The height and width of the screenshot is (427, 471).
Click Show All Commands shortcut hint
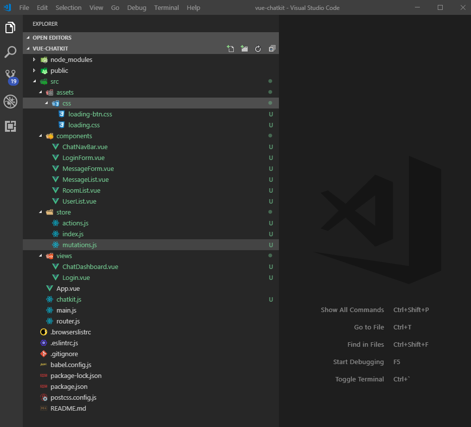352,310
